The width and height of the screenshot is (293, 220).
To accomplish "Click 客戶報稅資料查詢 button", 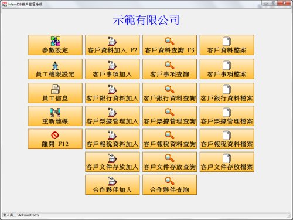I will (169, 139).
